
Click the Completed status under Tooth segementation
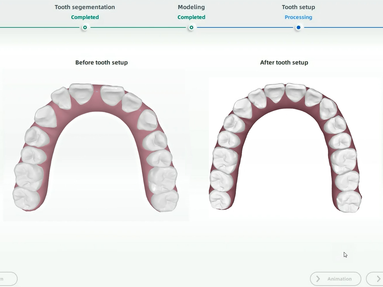(x=85, y=17)
